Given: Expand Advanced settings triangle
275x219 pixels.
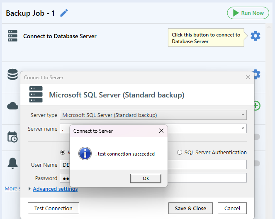Looking at the screenshot, I should click(x=29, y=189).
